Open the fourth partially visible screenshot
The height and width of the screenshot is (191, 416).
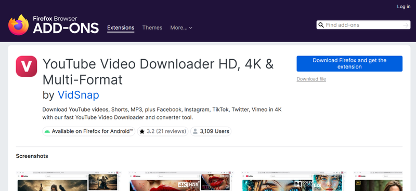coord(378,181)
